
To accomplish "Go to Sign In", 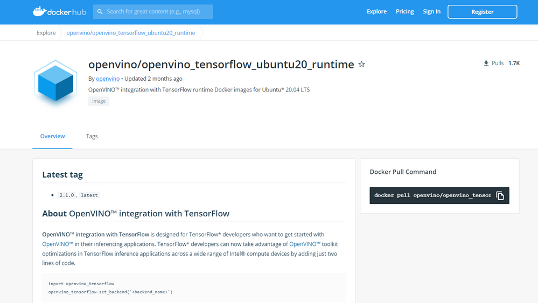I will tap(431, 12).
